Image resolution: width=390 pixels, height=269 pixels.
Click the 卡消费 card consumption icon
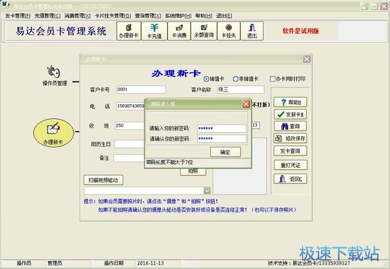tap(178, 31)
